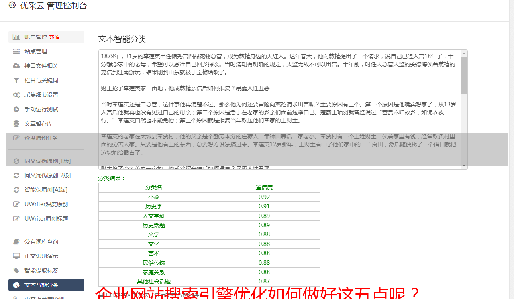Screen dimensions: 514x299
Task: Click the 正文识别演示 monitor icon
Action: click(x=16, y=256)
